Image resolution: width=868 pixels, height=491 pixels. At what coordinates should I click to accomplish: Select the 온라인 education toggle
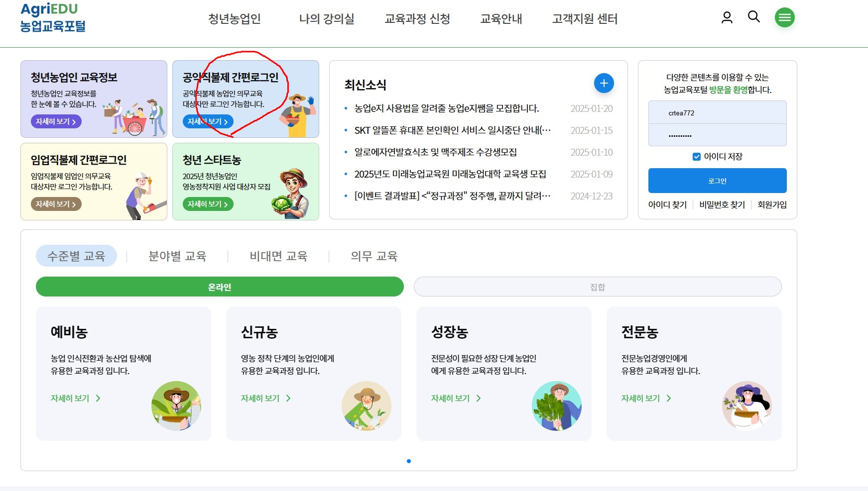tap(219, 287)
